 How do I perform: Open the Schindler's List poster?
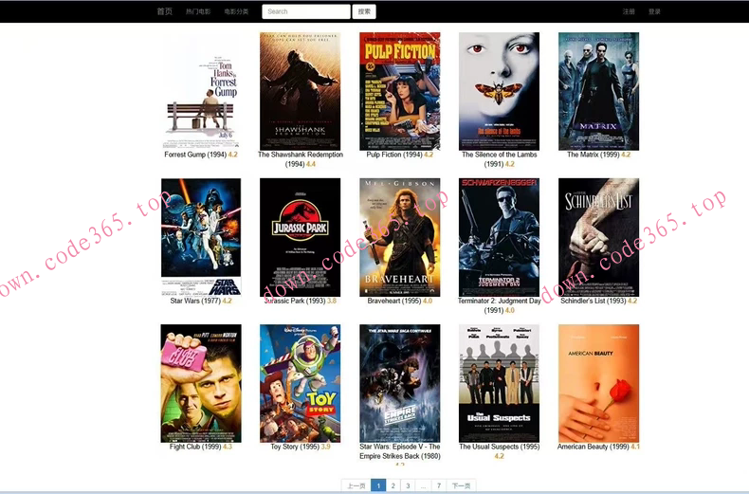point(598,237)
